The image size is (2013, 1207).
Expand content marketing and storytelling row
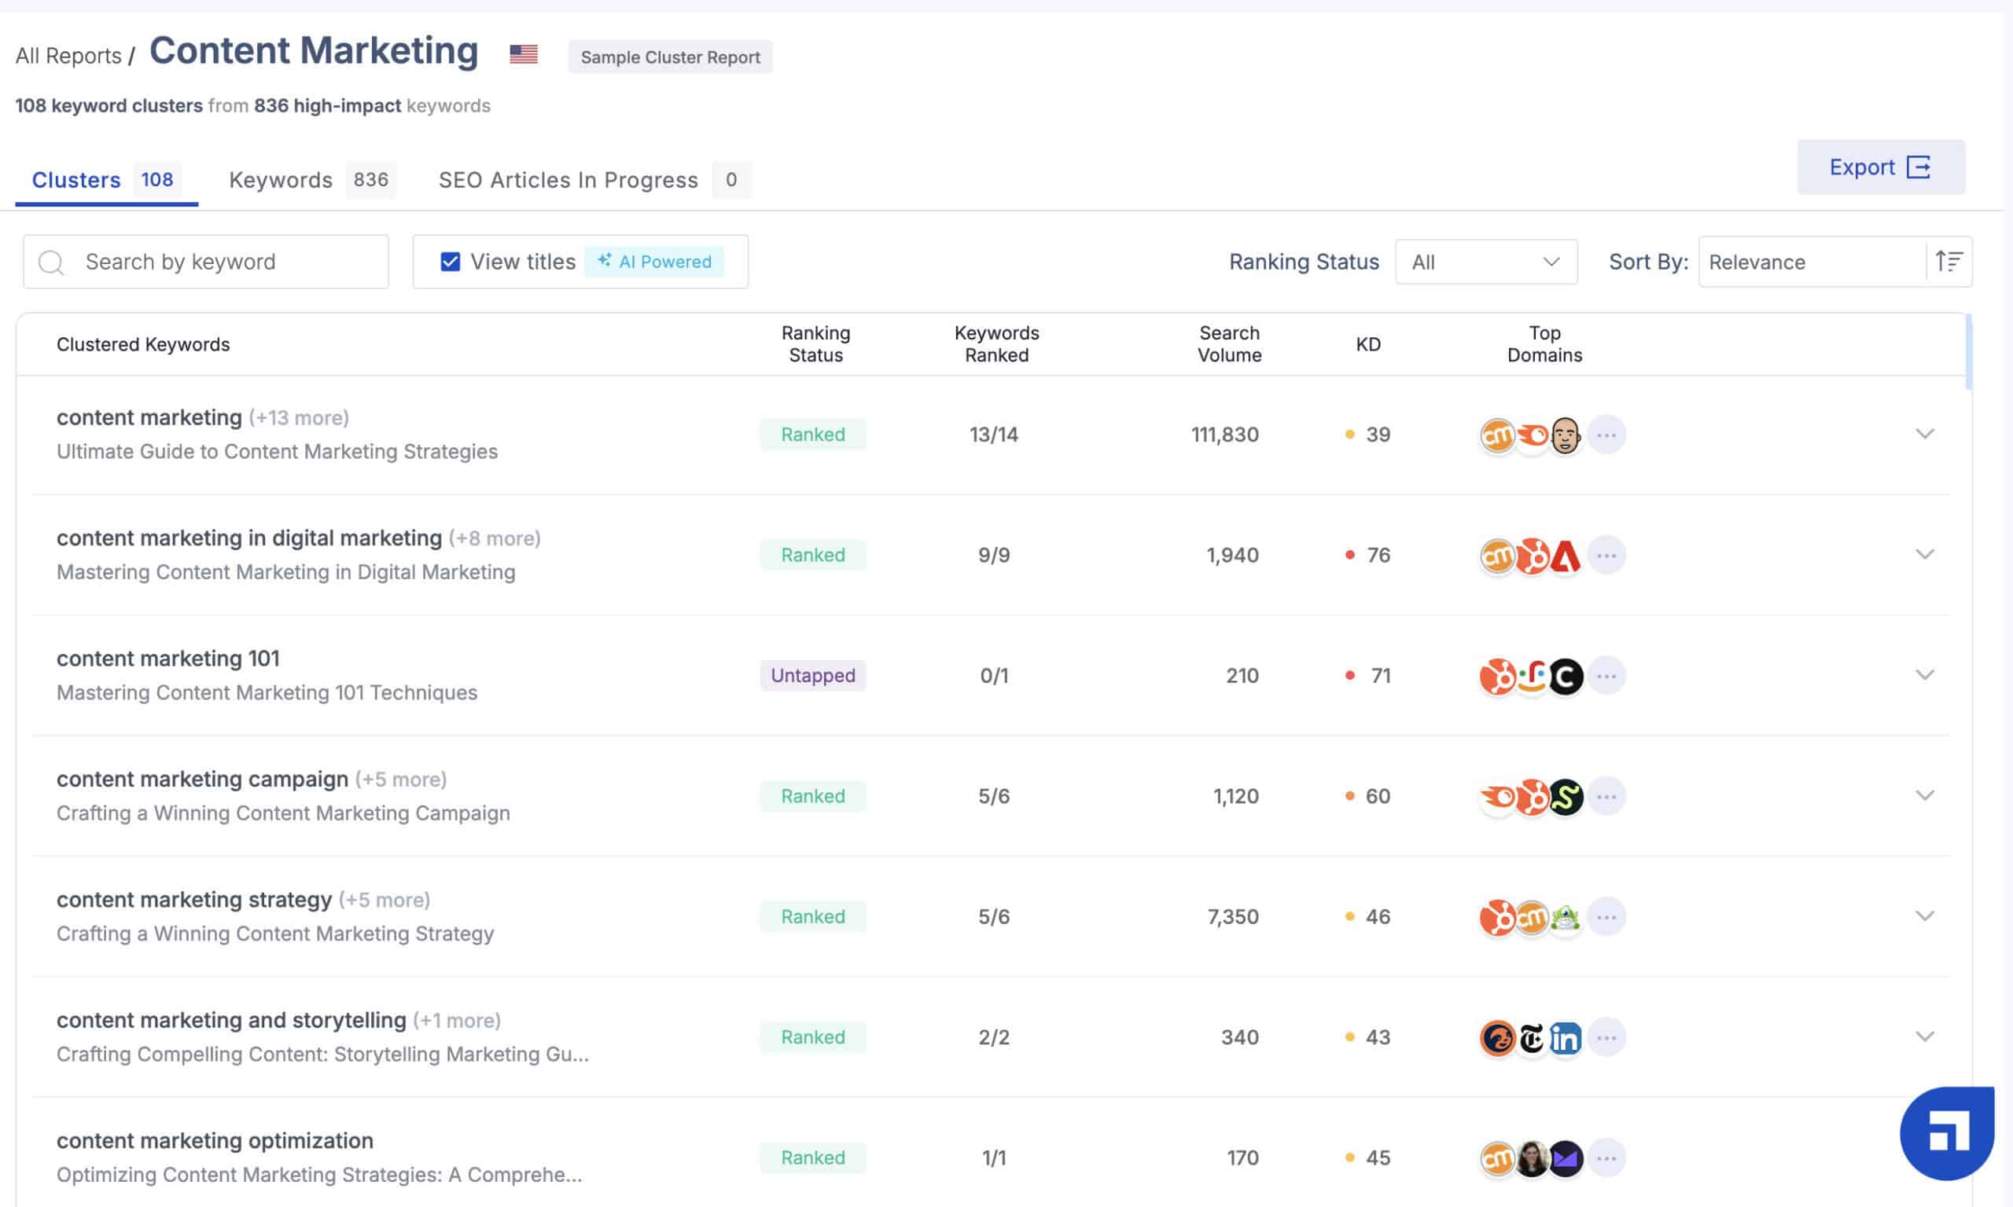click(1924, 1036)
